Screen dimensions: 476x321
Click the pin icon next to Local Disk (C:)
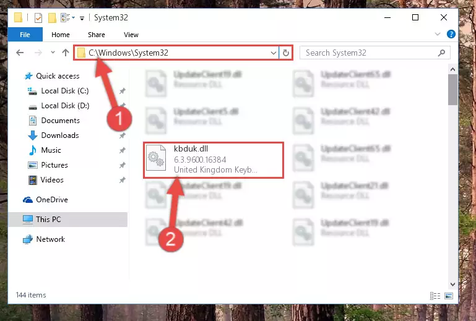click(x=123, y=91)
